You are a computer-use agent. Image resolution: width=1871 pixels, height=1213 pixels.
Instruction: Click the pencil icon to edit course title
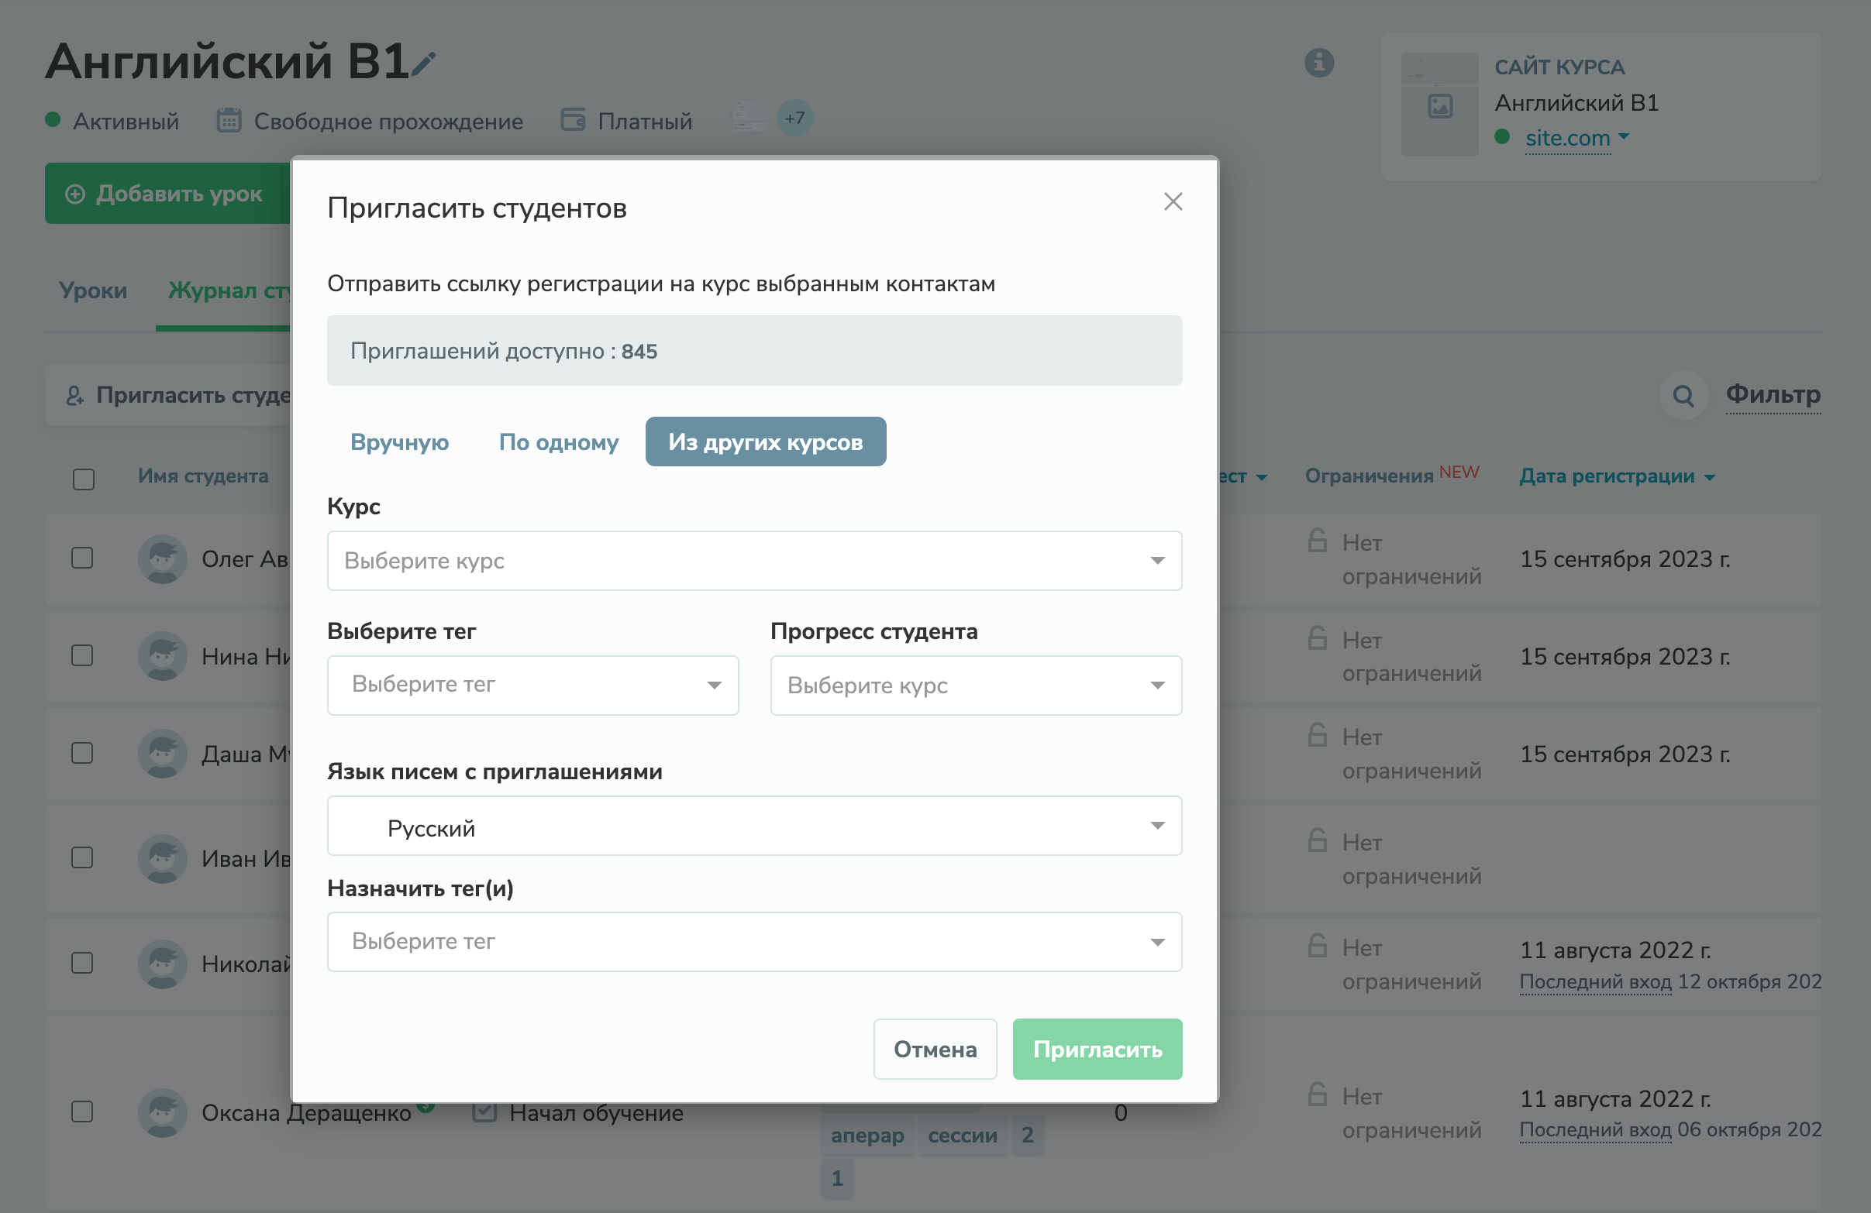[x=424, y=64]
